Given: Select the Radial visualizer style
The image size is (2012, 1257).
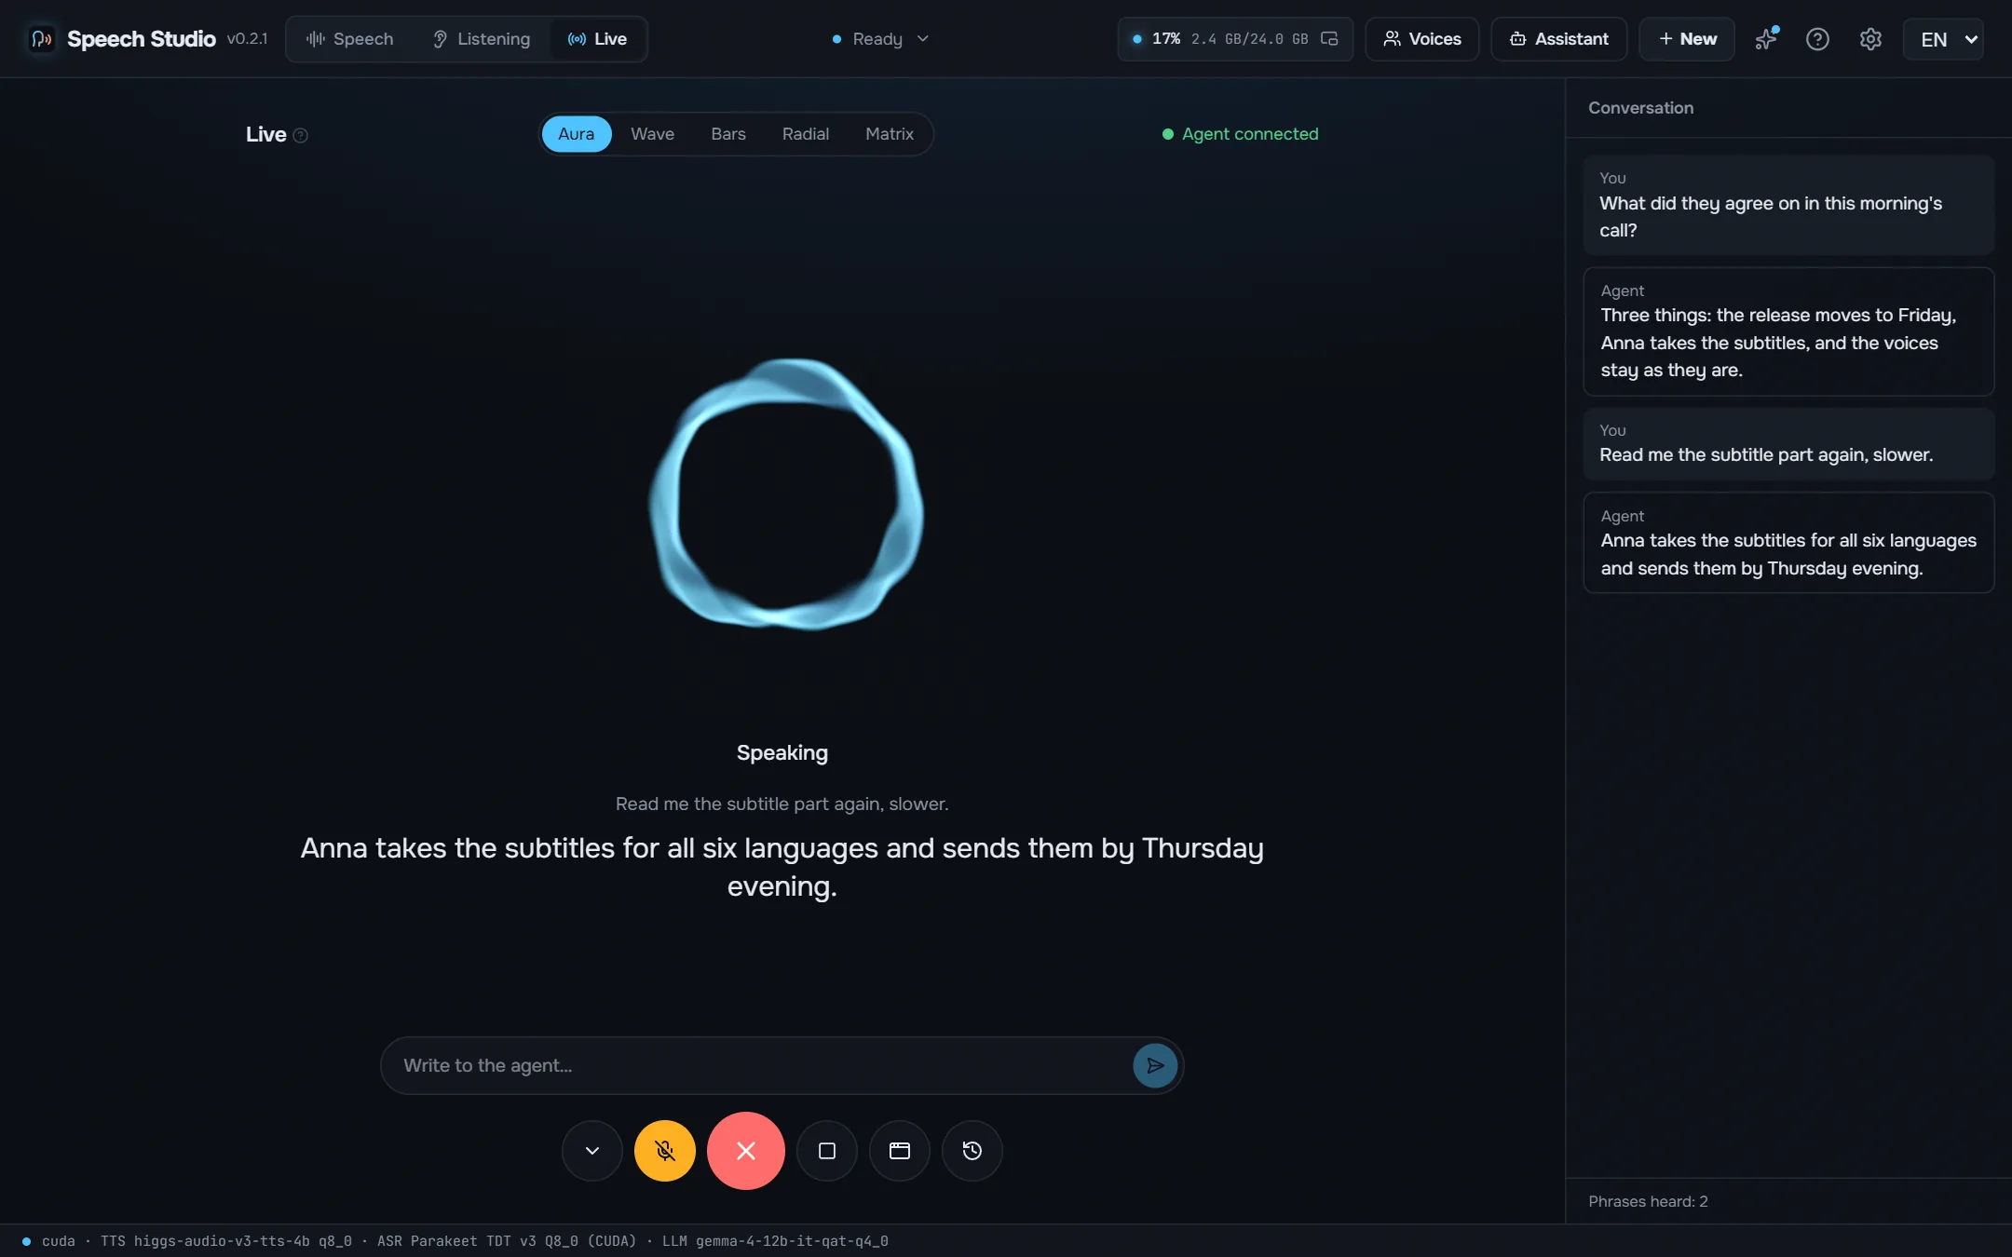Looking at the screenshot, I should pos(805,134).
